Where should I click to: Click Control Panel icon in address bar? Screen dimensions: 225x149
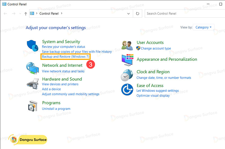click(32, 13)
